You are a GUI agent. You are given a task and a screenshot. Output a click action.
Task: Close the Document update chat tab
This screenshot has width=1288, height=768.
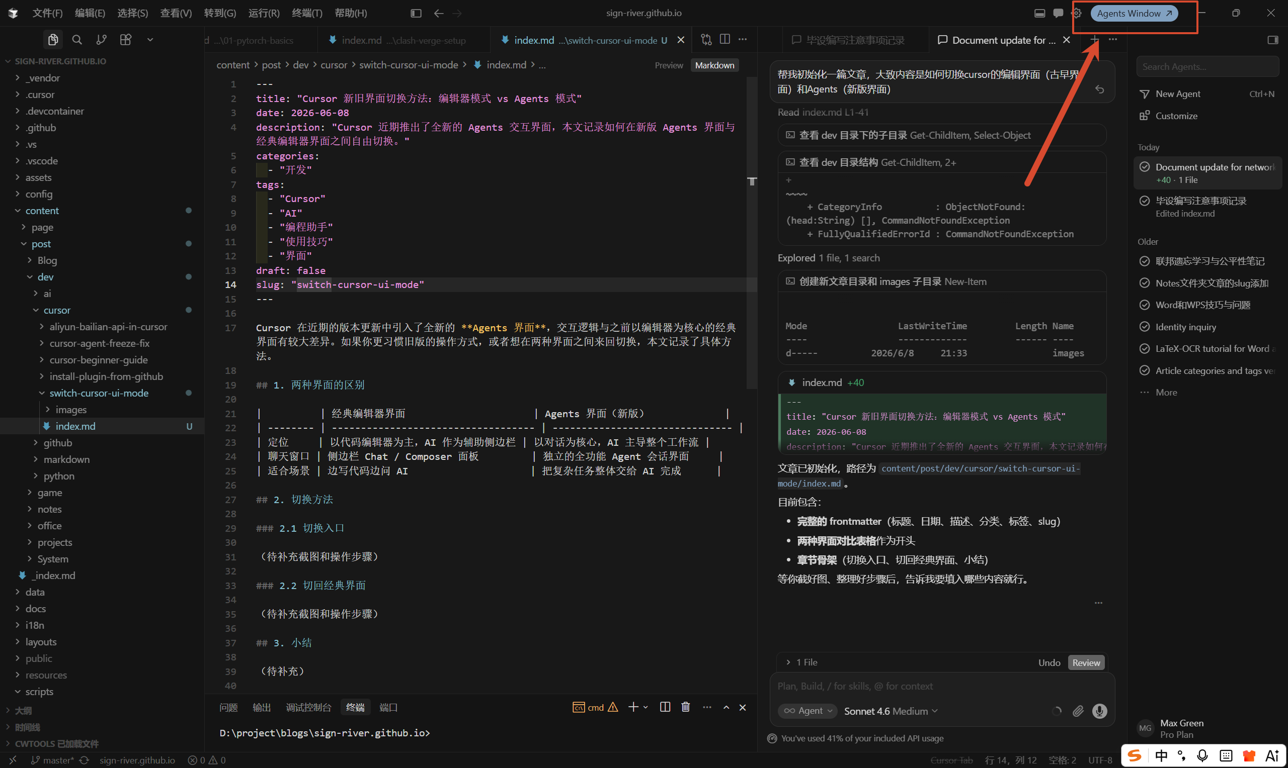point(1066,40)
